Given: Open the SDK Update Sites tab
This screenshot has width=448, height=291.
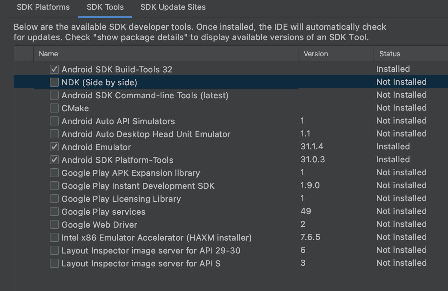Looking at the screenshot, I should (x=173, y=7).
